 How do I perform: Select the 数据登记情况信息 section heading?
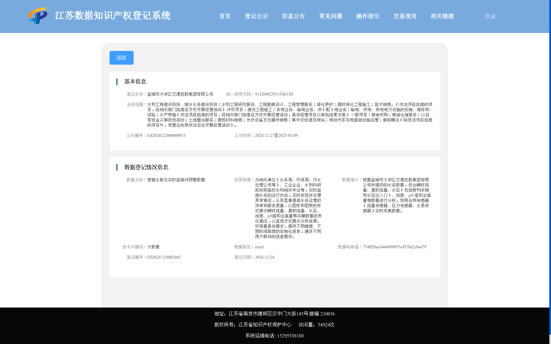146,167
